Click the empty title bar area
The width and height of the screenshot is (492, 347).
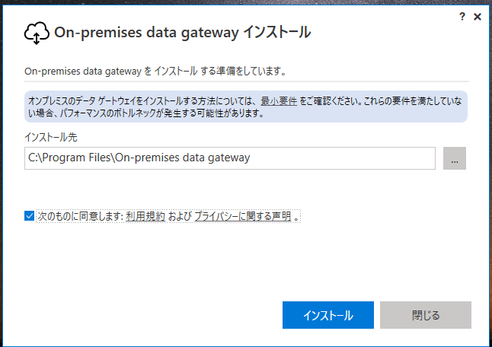228,11
